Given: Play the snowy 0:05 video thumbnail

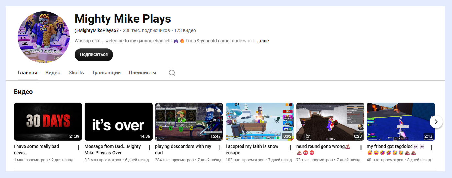Looking at the screenshot, I should pyautogui.click(x=260, y=122).
